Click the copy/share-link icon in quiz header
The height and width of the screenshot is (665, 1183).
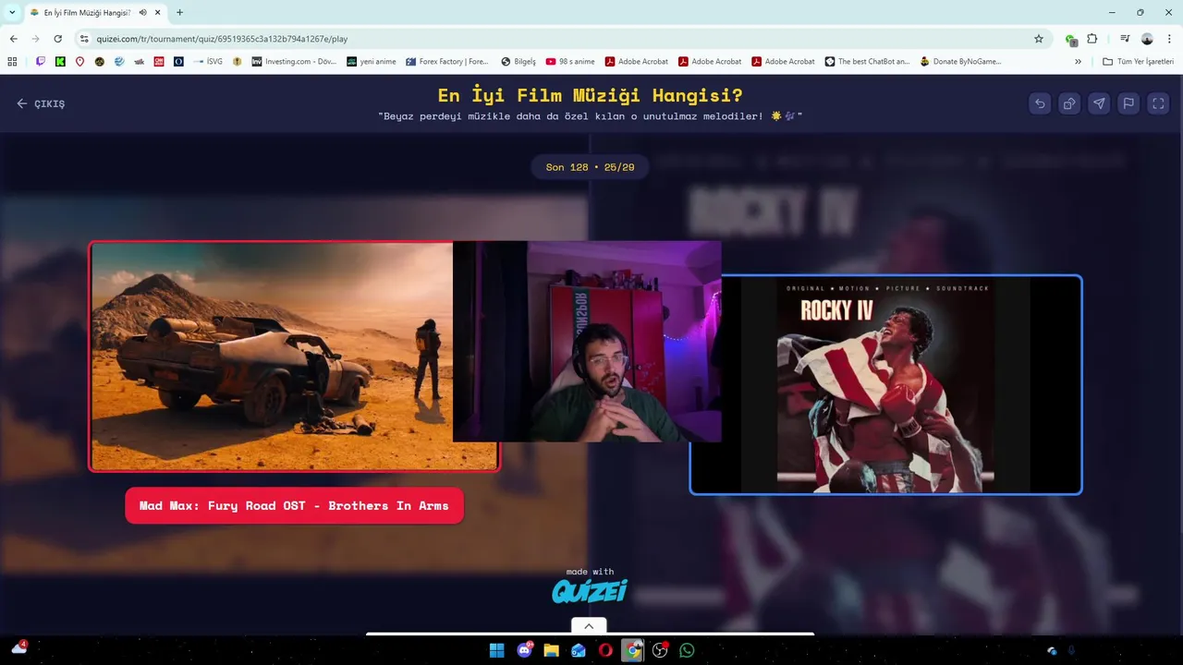[1069, 103]
